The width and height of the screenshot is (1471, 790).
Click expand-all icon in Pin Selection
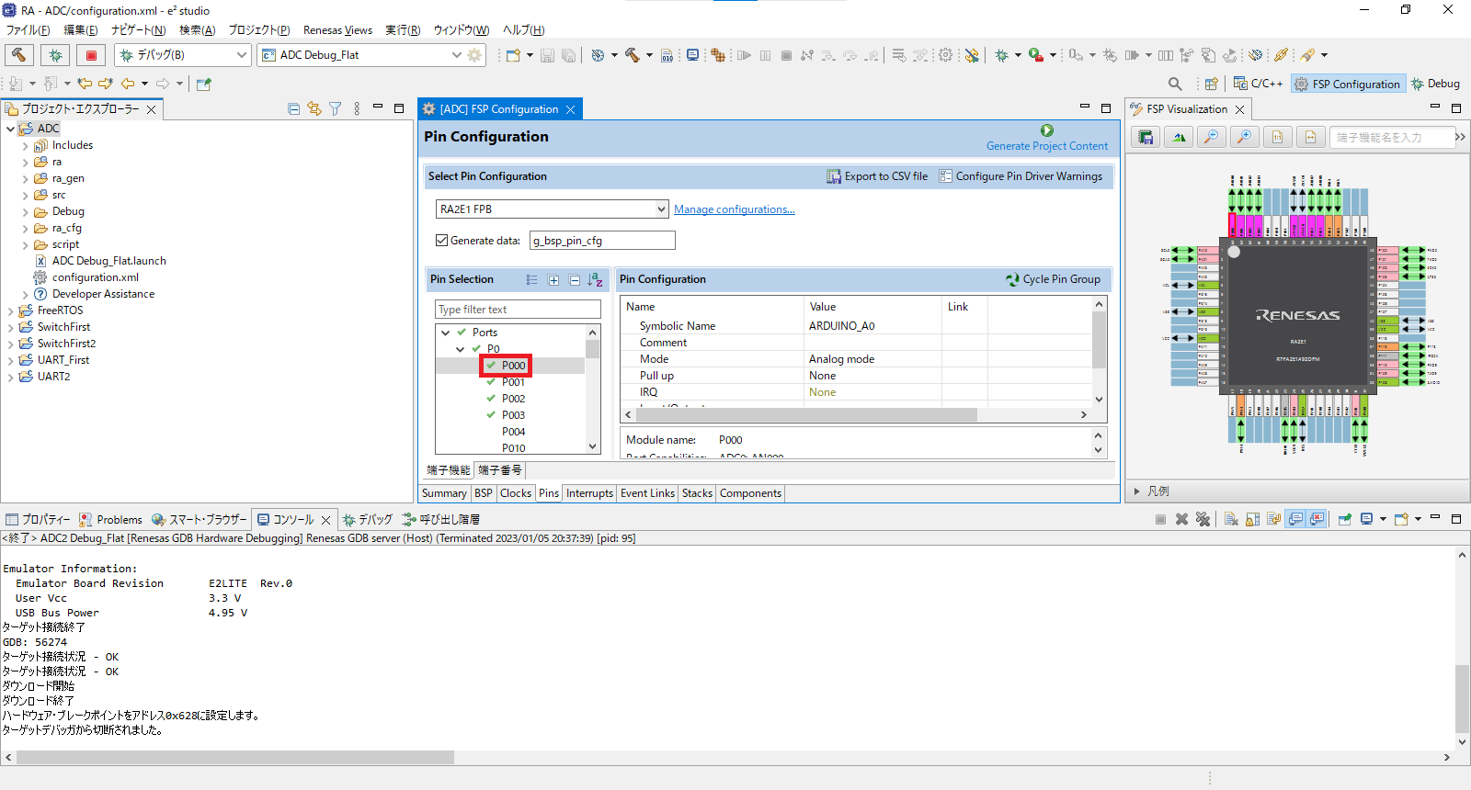553,280
